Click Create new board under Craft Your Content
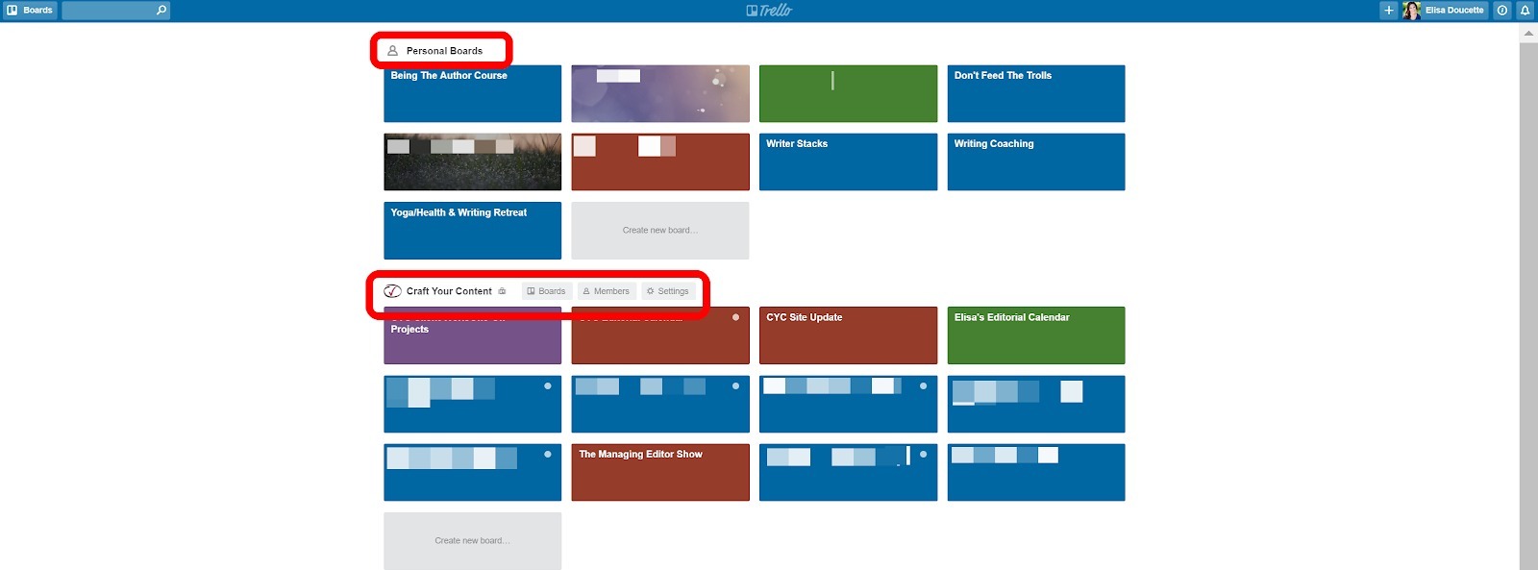The image size is (1538, 570). coord(472,541)
